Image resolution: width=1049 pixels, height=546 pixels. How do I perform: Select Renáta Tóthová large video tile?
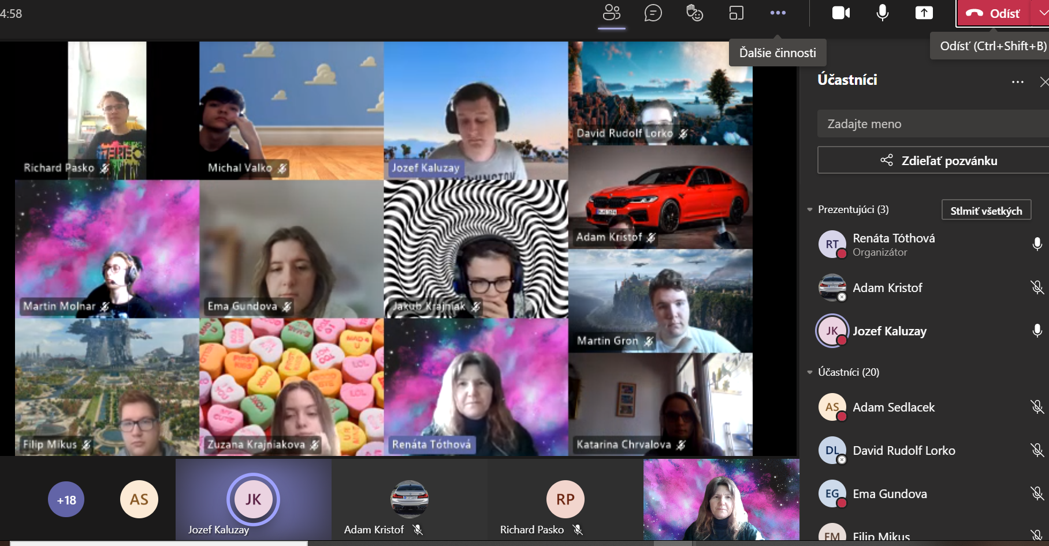click(x=476, y=387)
